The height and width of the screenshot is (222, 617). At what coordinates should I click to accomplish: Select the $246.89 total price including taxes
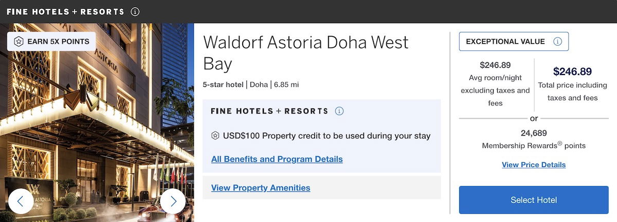coord(572,72)
